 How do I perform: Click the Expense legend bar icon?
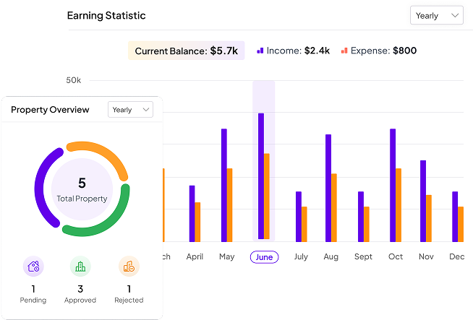coord(344,51)
